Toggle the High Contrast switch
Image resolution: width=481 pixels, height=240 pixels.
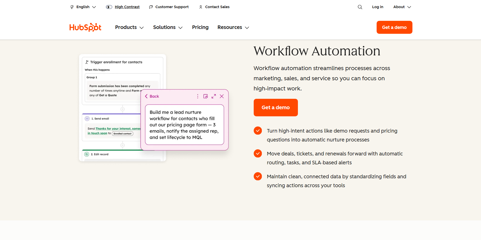[109, 7]
